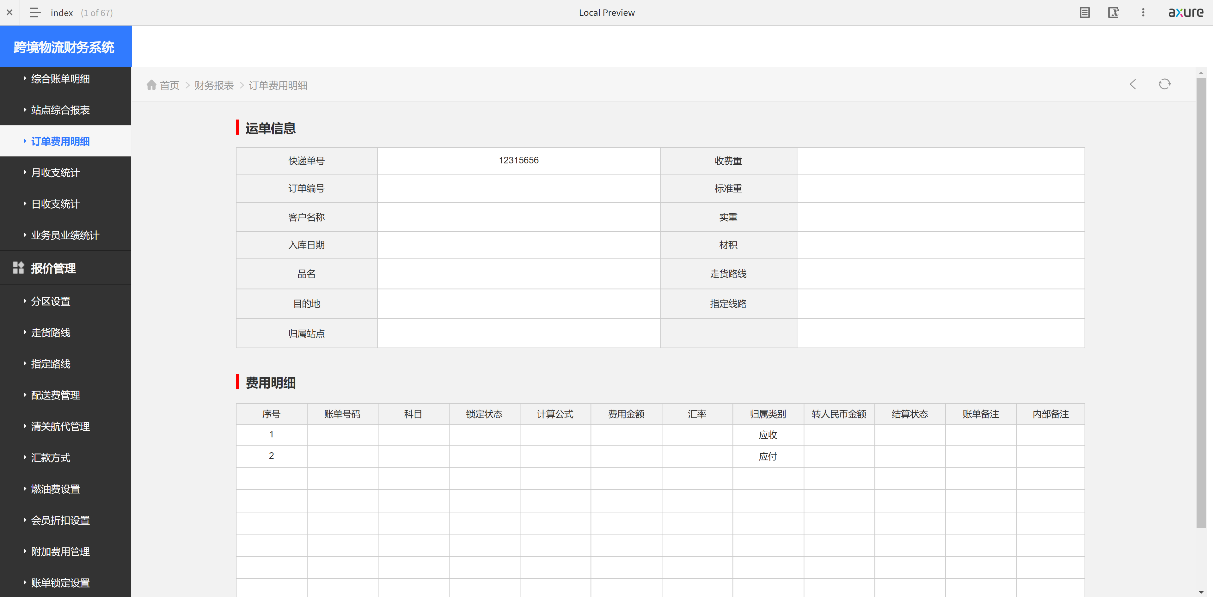This screenshot has height=597, width=1213.
Task: Click the console variable icon
Action: click(x=1113, y=13)
